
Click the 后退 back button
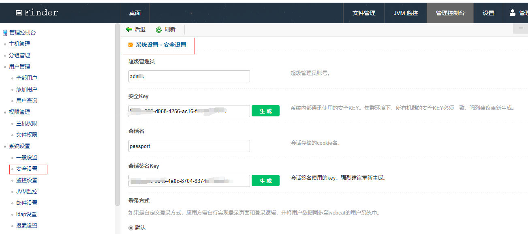pos(136,30)
